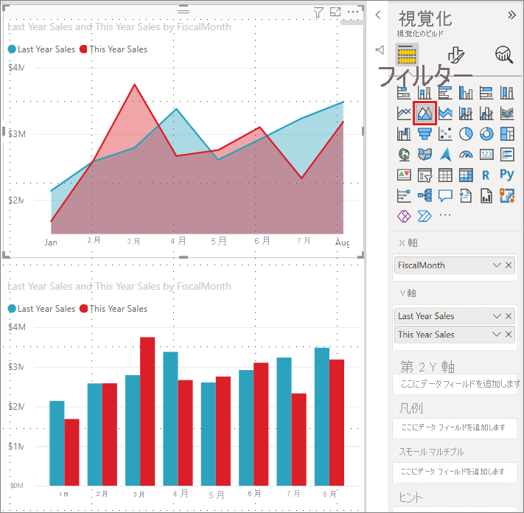Open filter icon on area chart header
This screenshot has width=524, height=513.
[318, 13]
